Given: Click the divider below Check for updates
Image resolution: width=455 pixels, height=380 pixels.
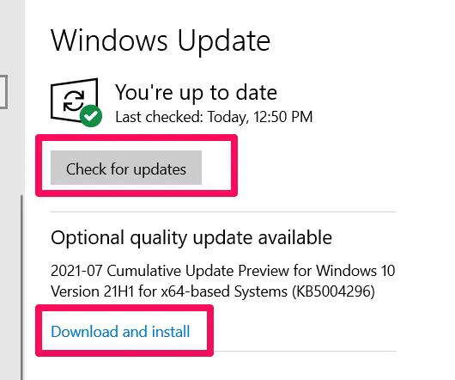Looking at the screenshot, I should tap(223, 211).
